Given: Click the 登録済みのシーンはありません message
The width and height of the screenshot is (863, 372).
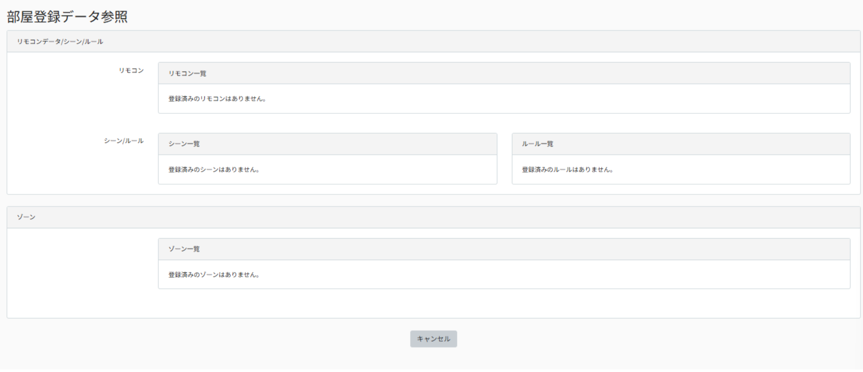Looking at the screenshot, I should 214,170.
